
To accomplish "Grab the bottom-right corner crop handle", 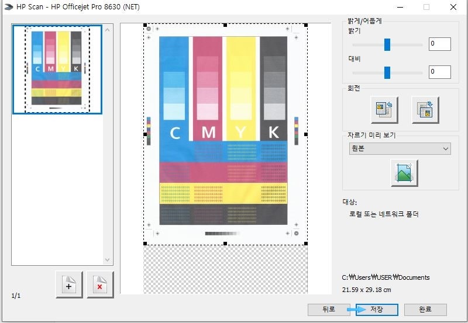I will [x=306, y=244].
